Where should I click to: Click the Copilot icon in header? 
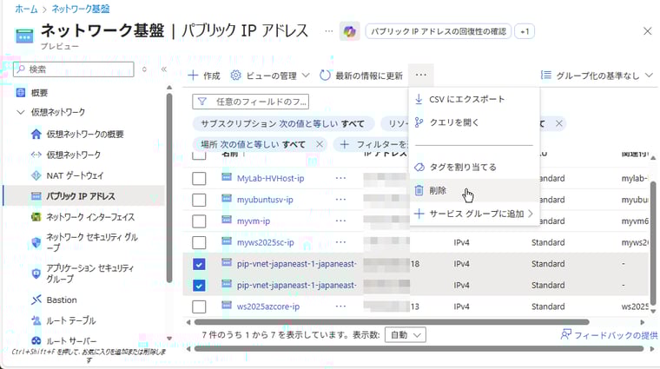point(349,31)
